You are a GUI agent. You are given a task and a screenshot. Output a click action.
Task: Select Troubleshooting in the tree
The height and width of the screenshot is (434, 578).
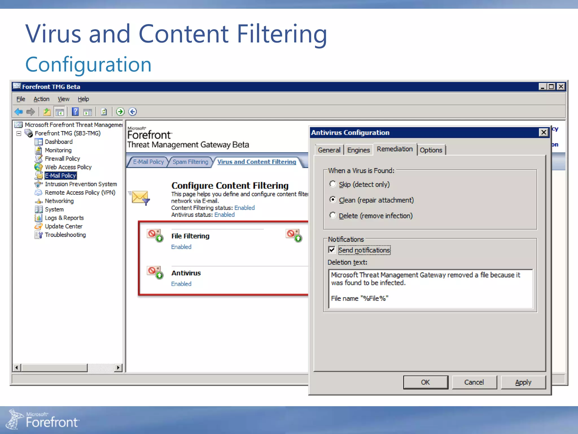coord(65,235)
